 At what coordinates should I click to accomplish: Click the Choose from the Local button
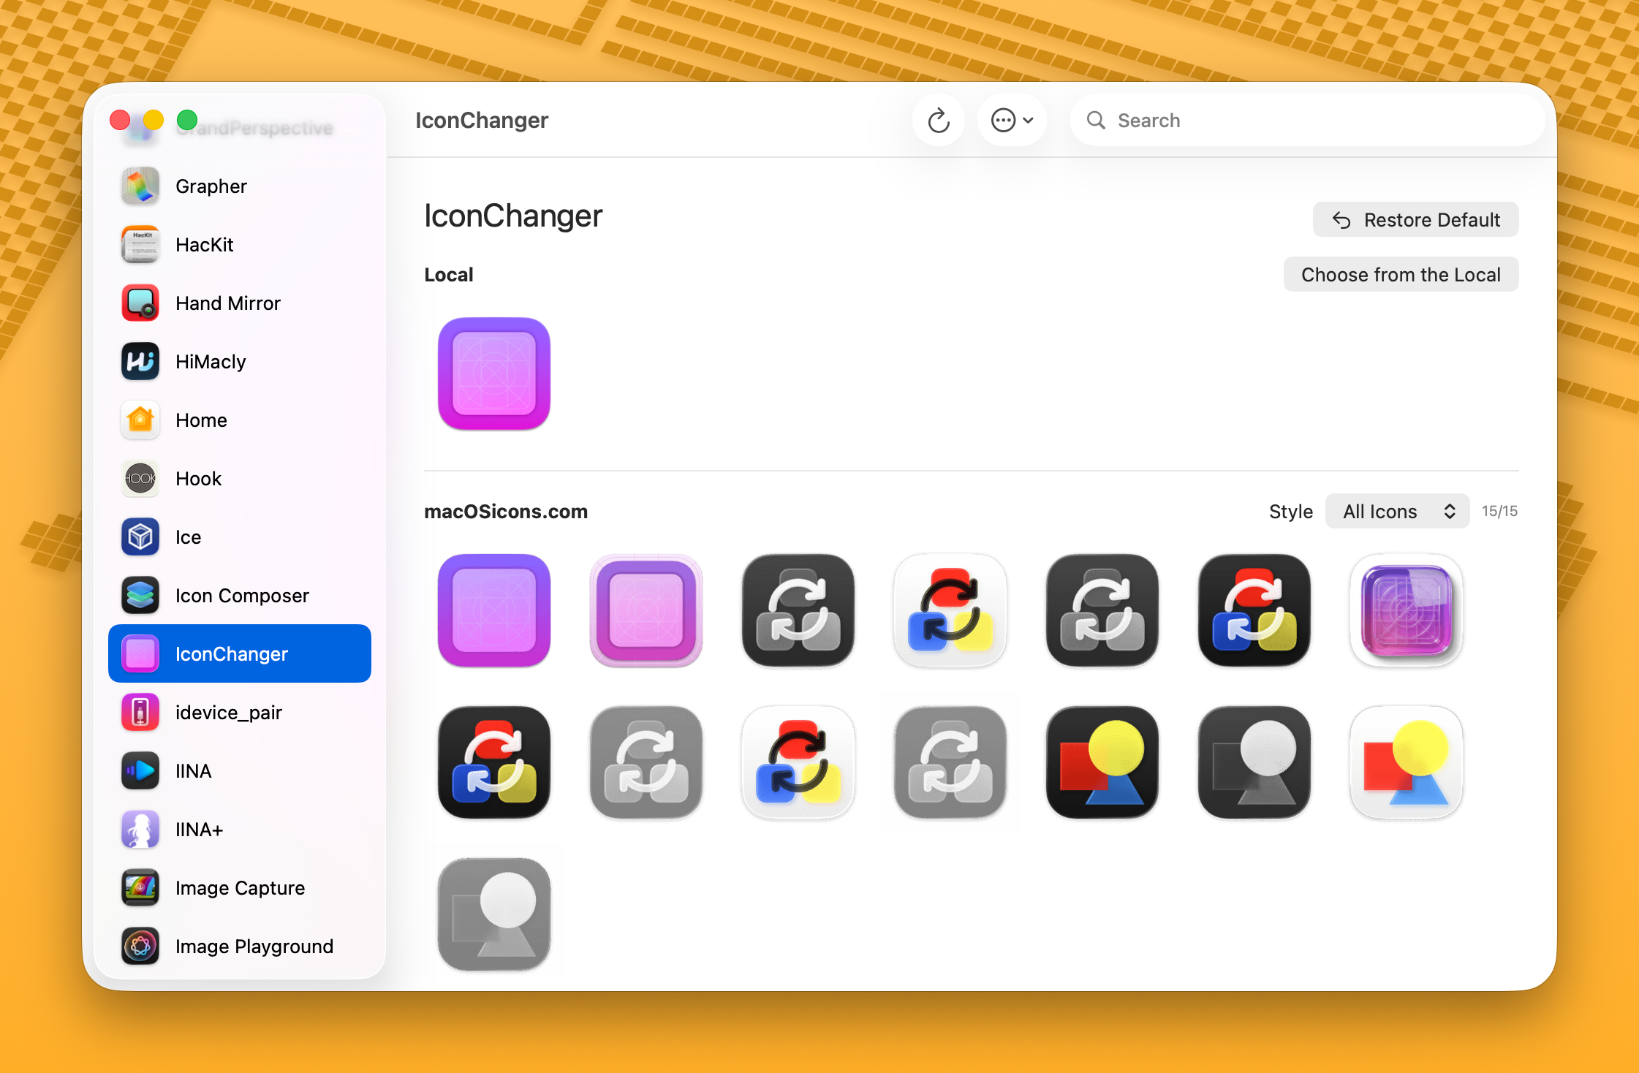pyautogui.click(x=1400, y=274)
